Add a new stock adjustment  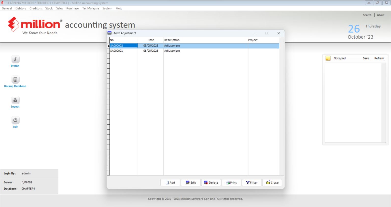point(170,183)
